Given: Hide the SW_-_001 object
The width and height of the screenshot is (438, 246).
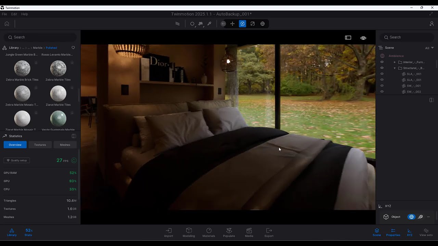Looking at the screenshot, I should (x=382, y=86).
